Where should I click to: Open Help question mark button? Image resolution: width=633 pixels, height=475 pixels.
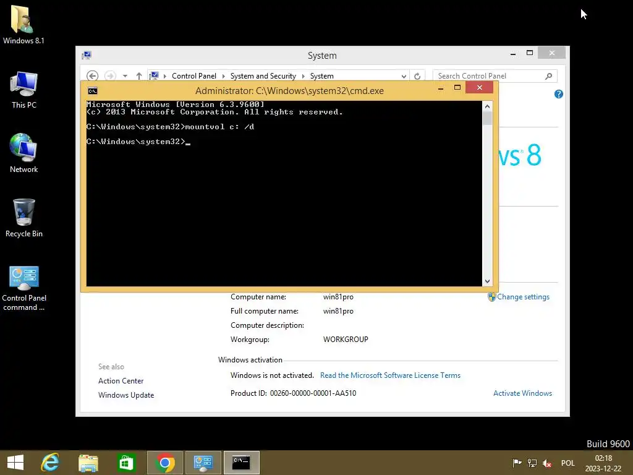point(559,94)
